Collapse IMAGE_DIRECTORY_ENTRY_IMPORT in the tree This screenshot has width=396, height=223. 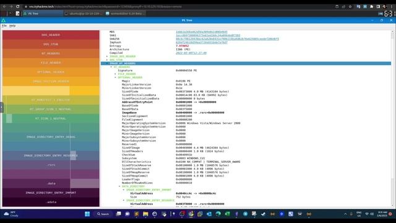124,190
